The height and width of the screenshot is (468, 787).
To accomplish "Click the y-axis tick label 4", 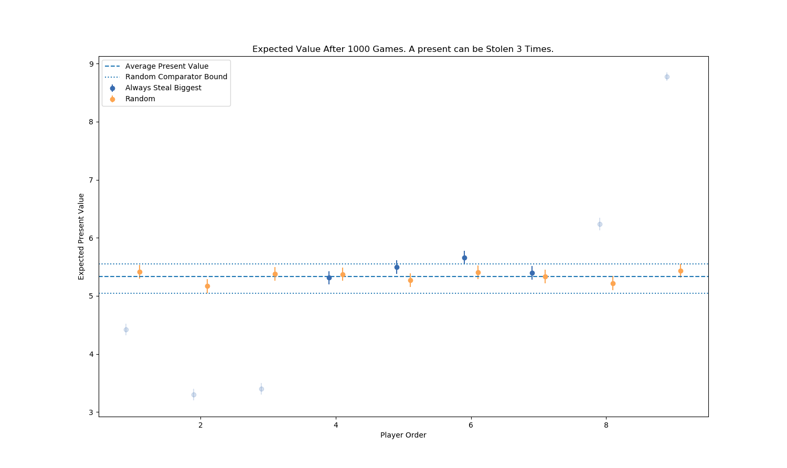I will coord(91,354).
